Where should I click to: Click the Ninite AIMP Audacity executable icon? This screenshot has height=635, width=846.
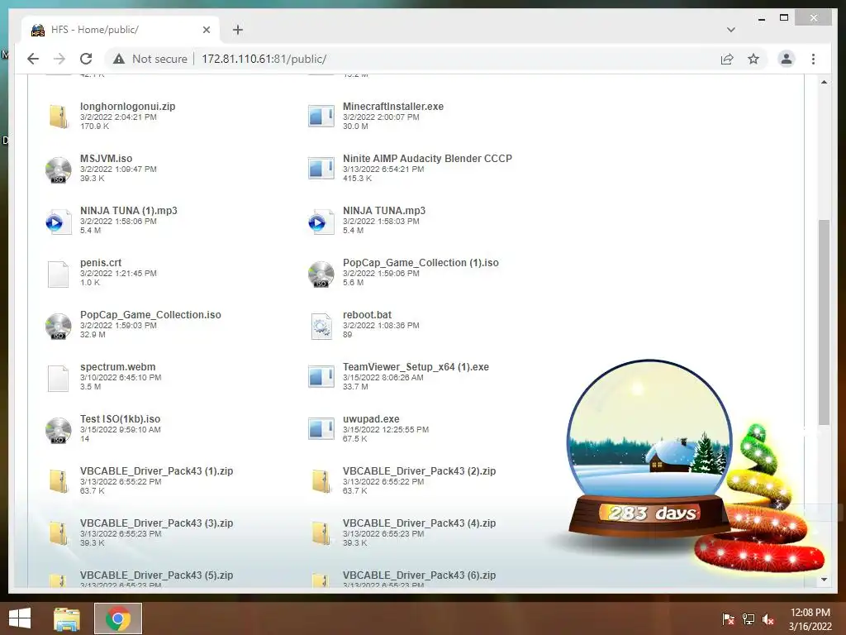coord(321,169)
